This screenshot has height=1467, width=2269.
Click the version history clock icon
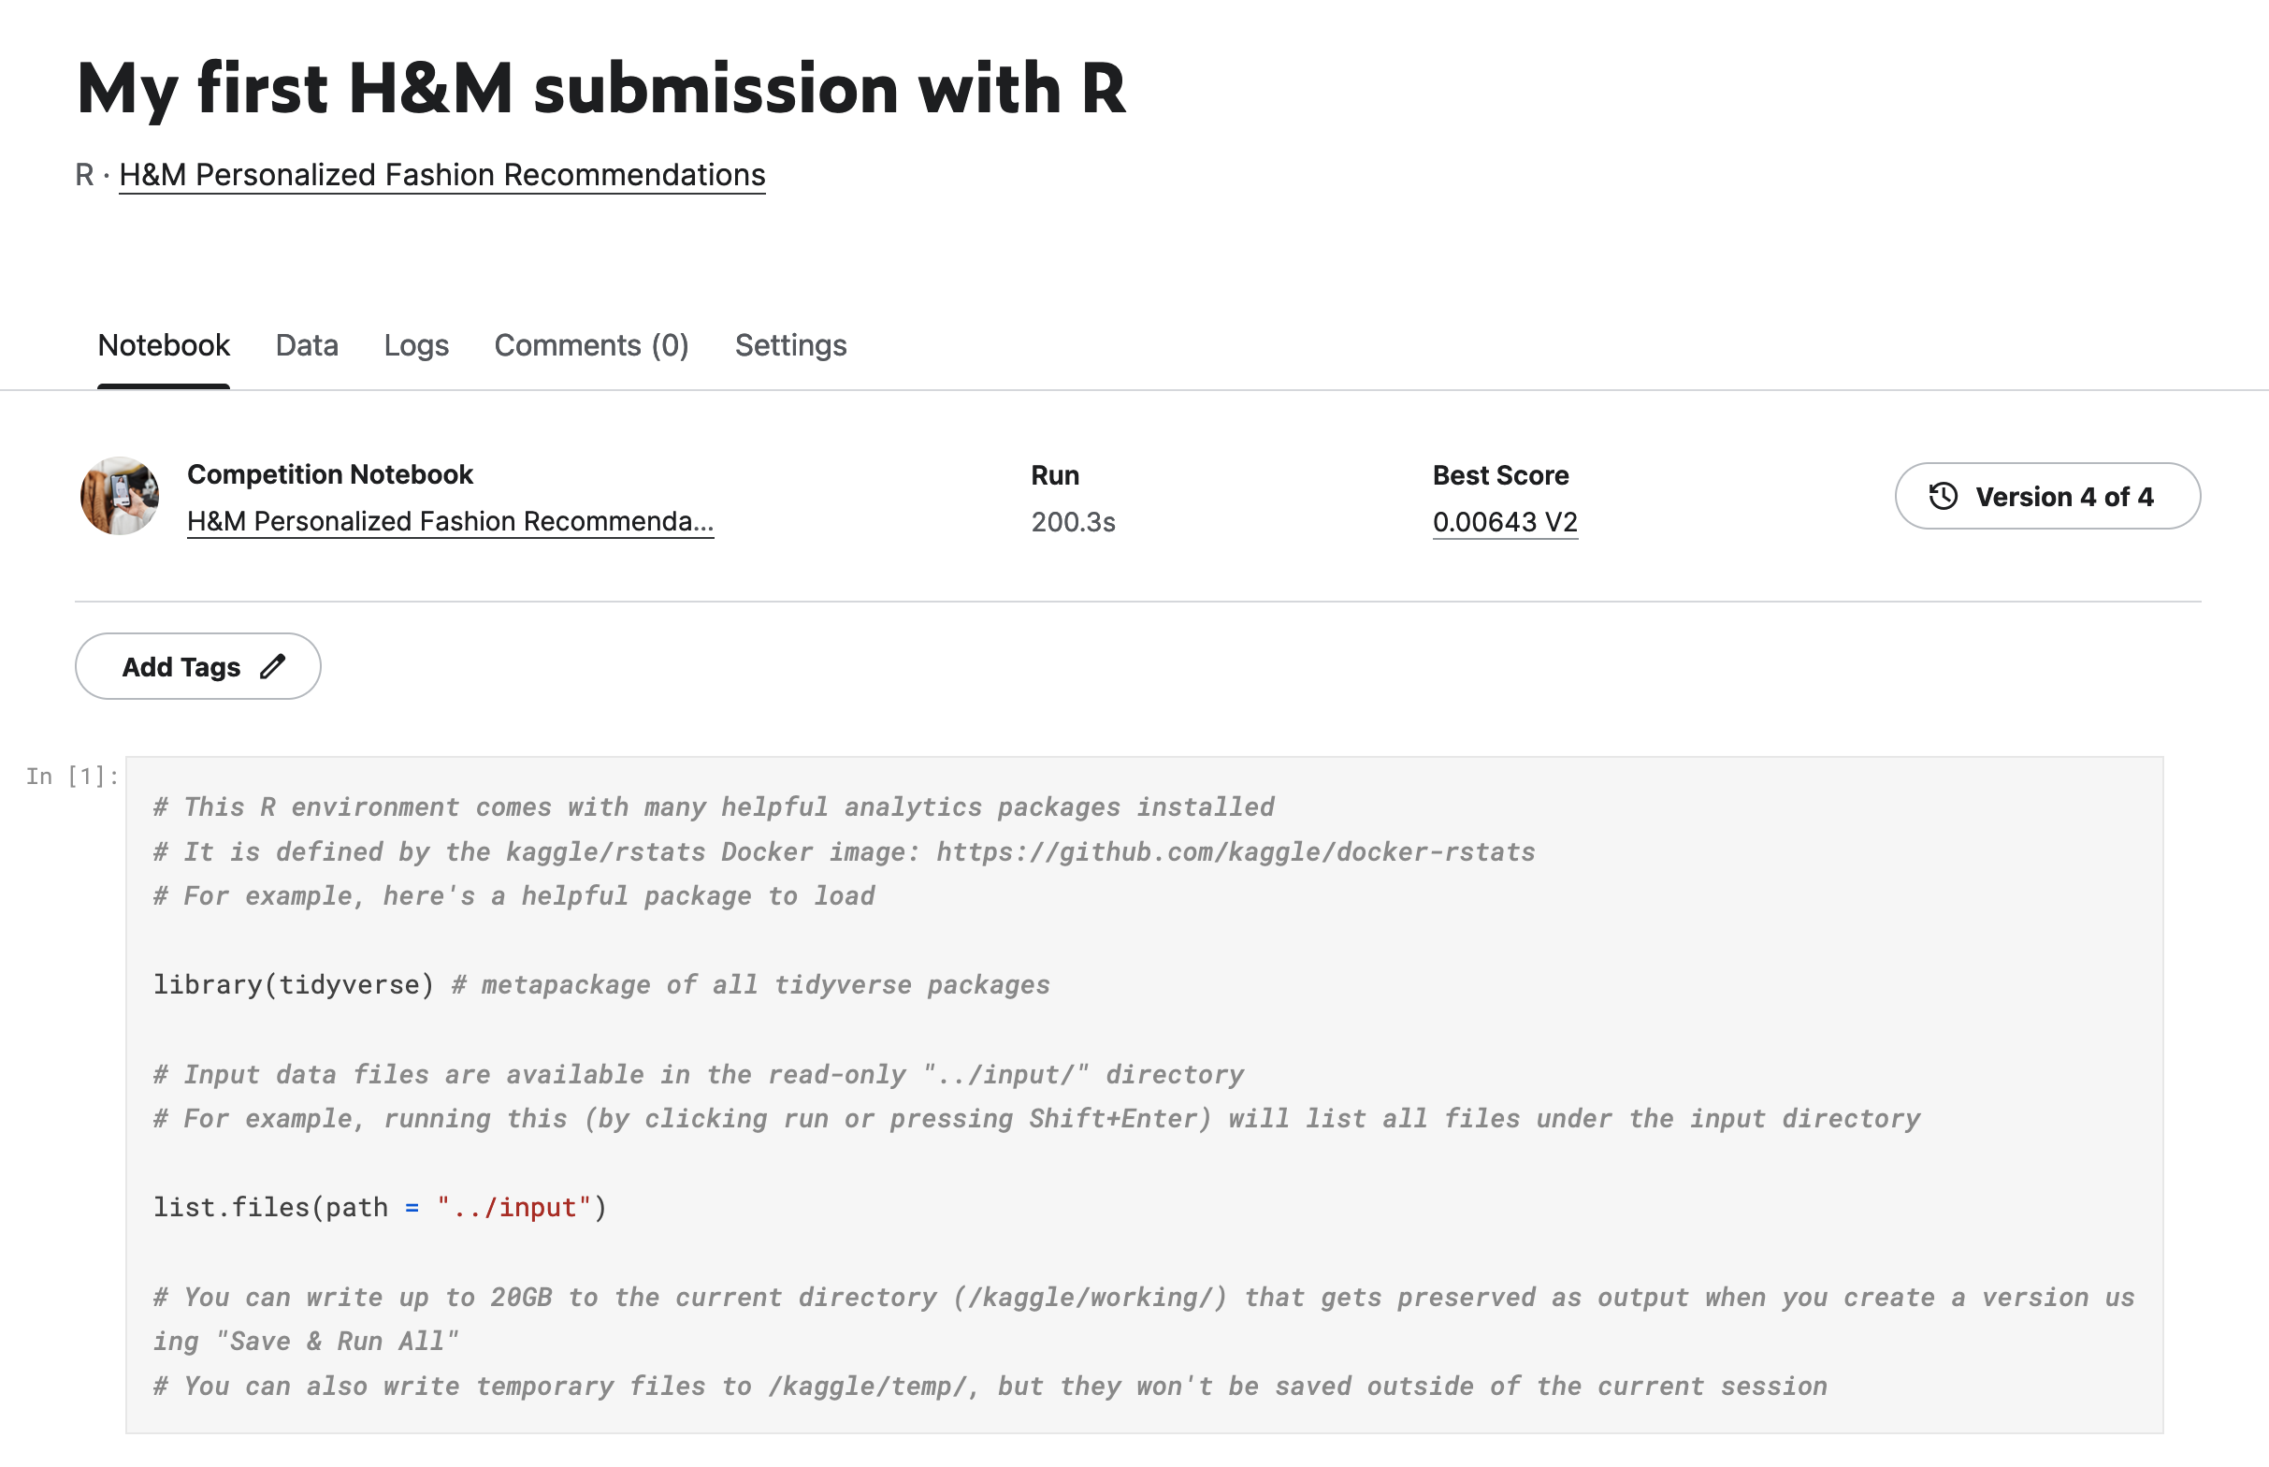1943,496
